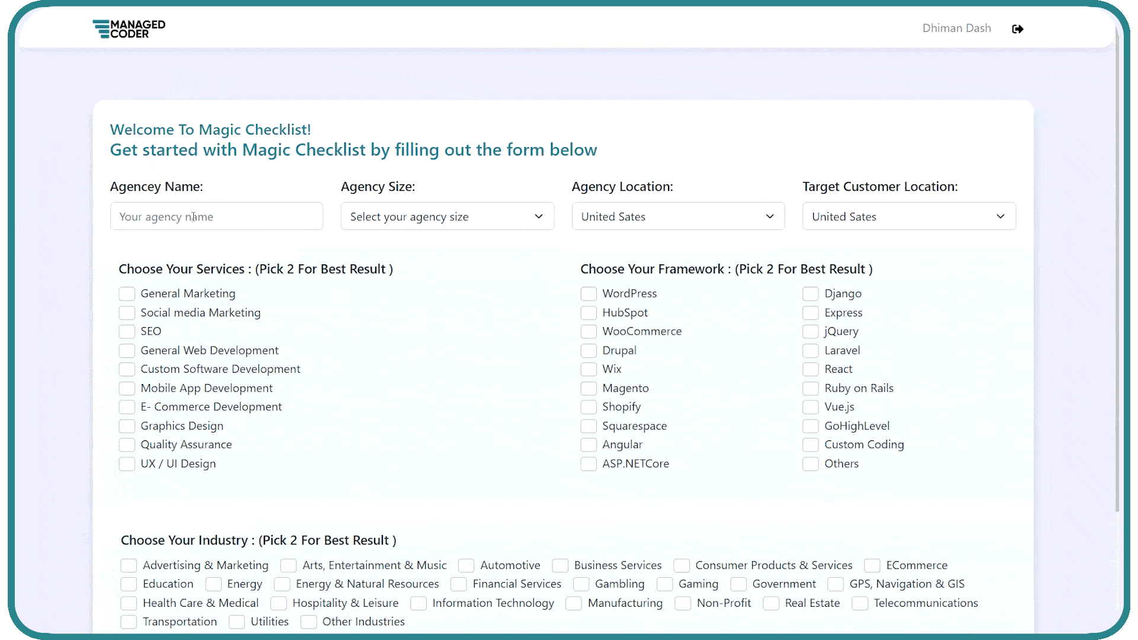The width and height of the screenshot is (1138, 640).
Task: Select UX / UI Design checkbox
Action: (127, 464)
